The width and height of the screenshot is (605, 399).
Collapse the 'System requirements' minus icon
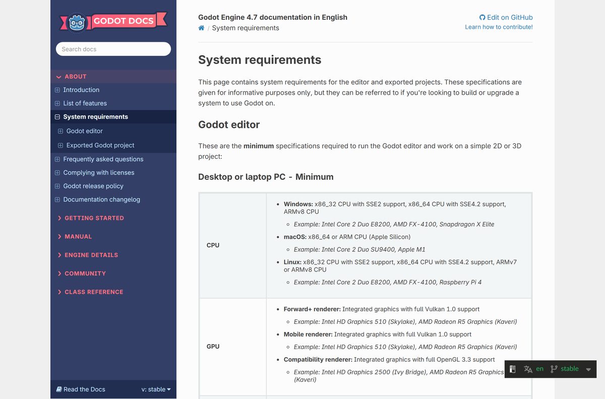[x=57, y=117]
